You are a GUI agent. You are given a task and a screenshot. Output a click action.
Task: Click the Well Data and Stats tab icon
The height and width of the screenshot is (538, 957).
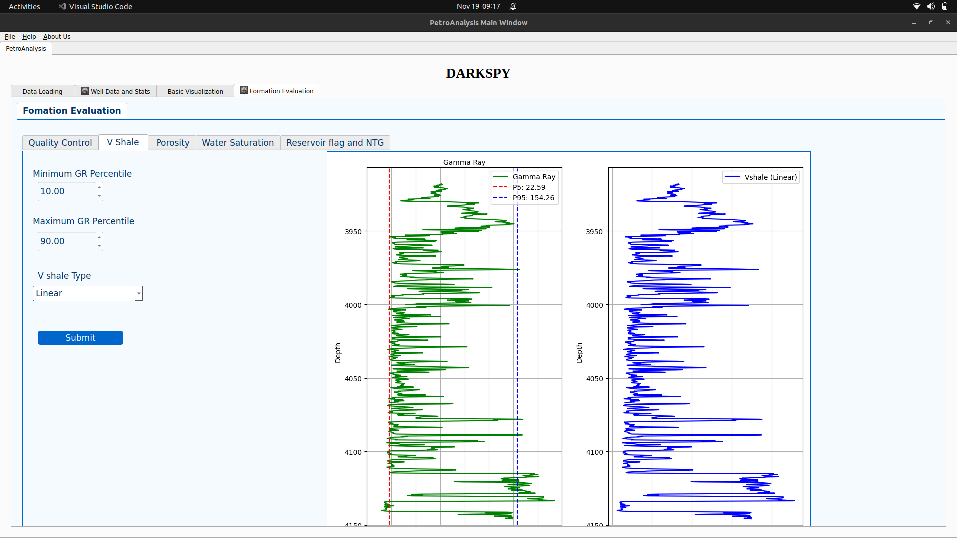[x=84, y=91]
